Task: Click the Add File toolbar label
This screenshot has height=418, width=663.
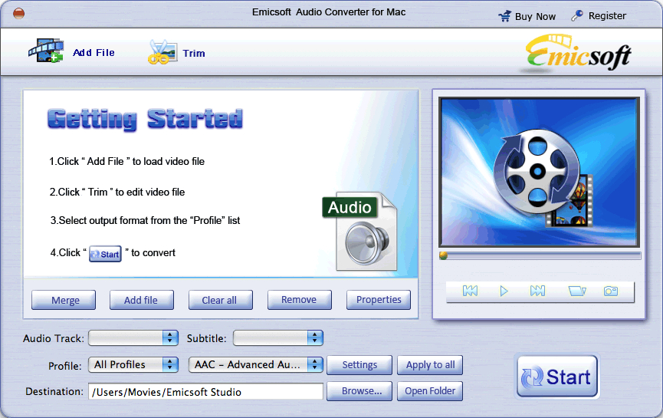Action: tap(94, 52)
